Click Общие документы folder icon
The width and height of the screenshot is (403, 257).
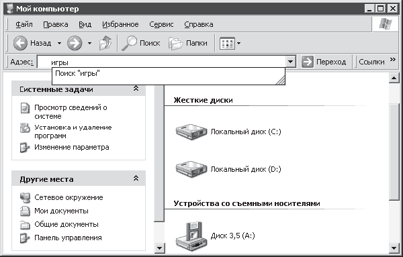click(25, 225)
